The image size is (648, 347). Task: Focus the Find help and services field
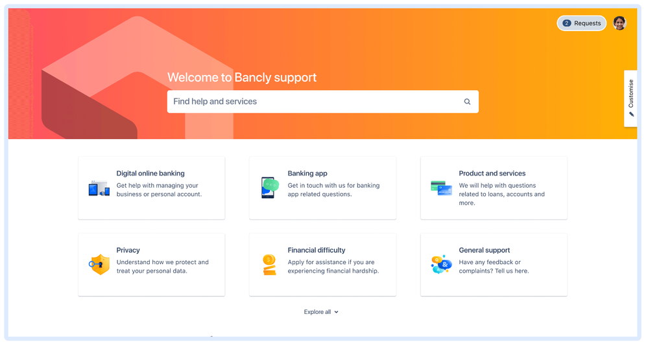coord(323,102)
